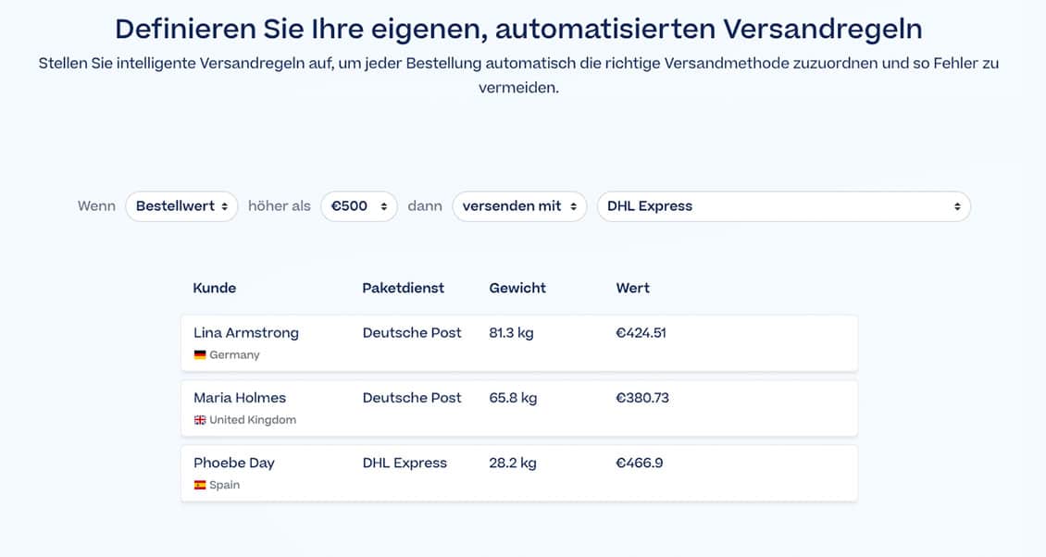Click DHL Express in Phoebe Day's row
This screenshot has height=557, width=1046.
click(405, 463)
